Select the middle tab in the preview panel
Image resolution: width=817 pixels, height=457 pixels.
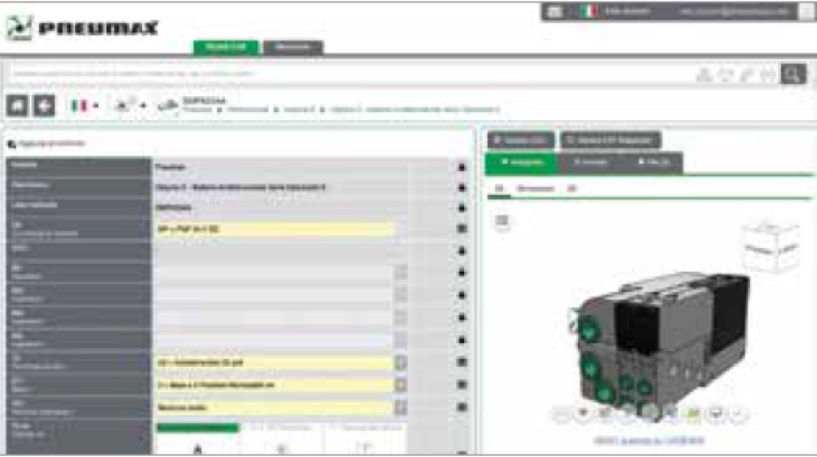[588, 163]
